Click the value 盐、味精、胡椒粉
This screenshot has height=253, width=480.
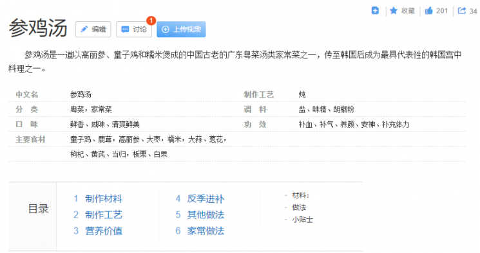point(326,109)
